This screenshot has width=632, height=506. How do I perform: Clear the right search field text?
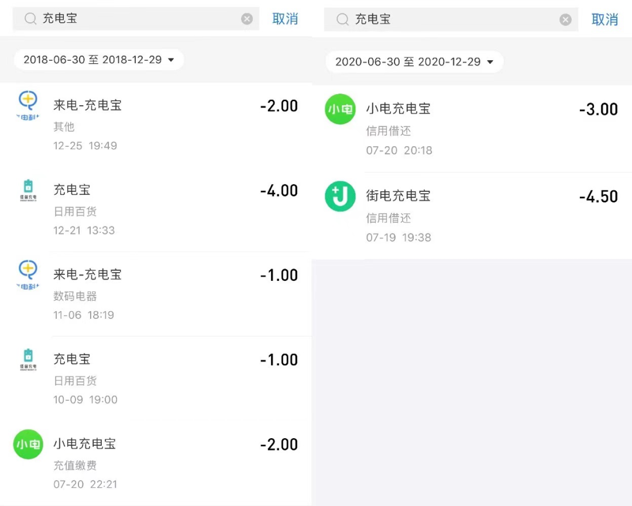click(x=565, y=20)
